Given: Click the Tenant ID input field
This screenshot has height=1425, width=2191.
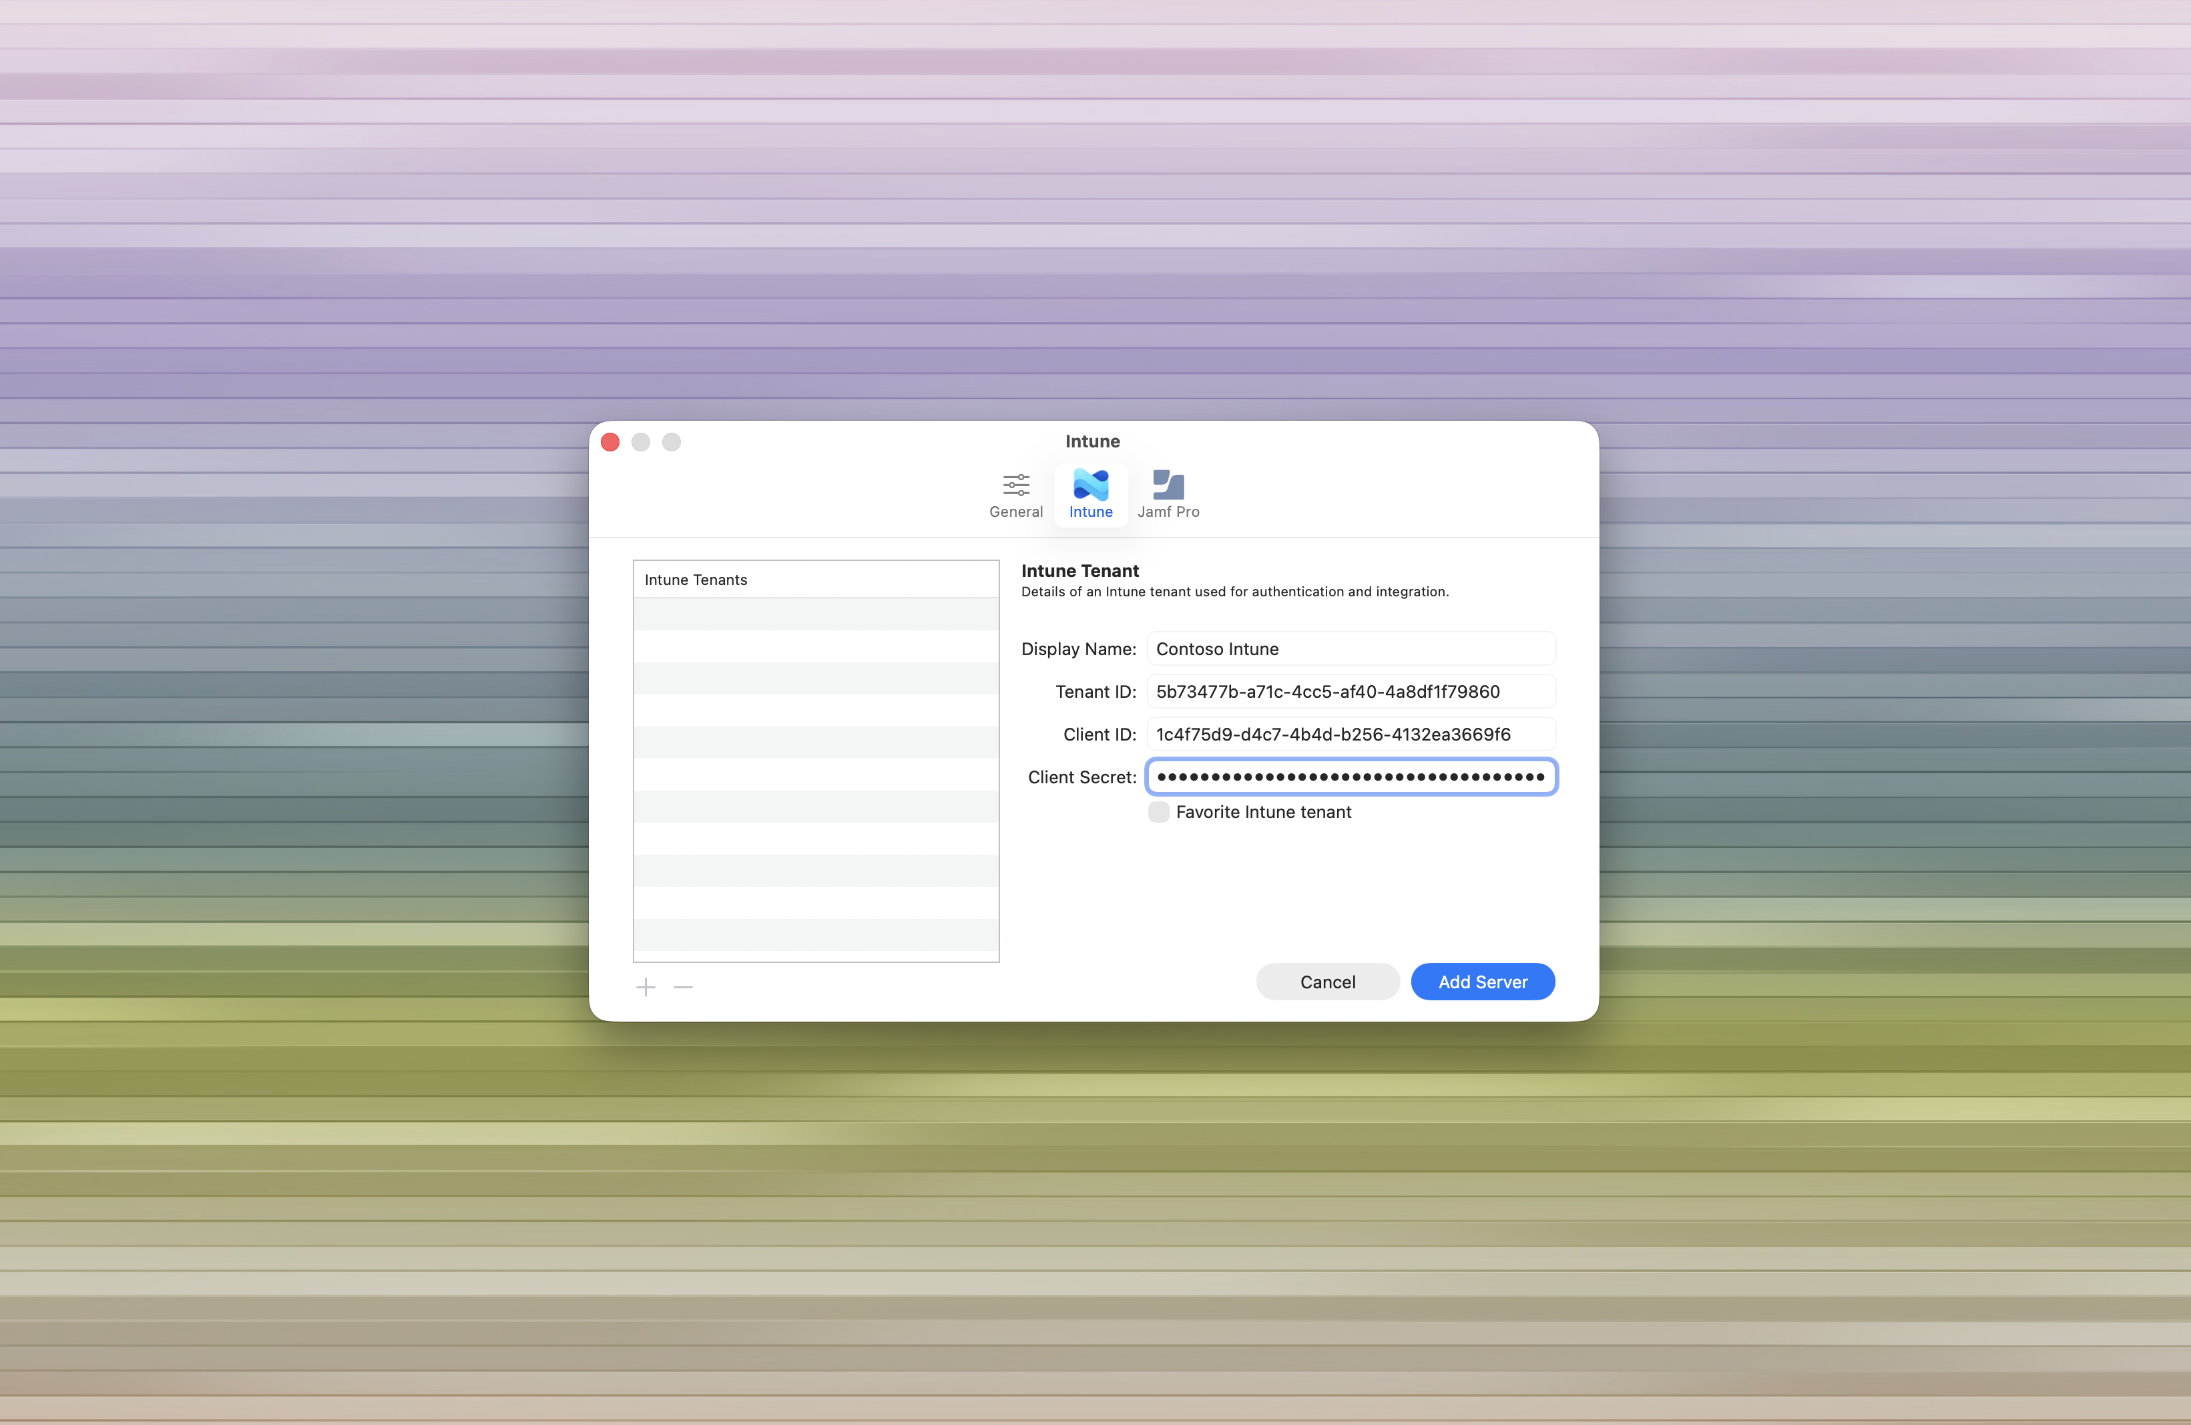Looking at the screenshot, I should tap(1351, 691).
